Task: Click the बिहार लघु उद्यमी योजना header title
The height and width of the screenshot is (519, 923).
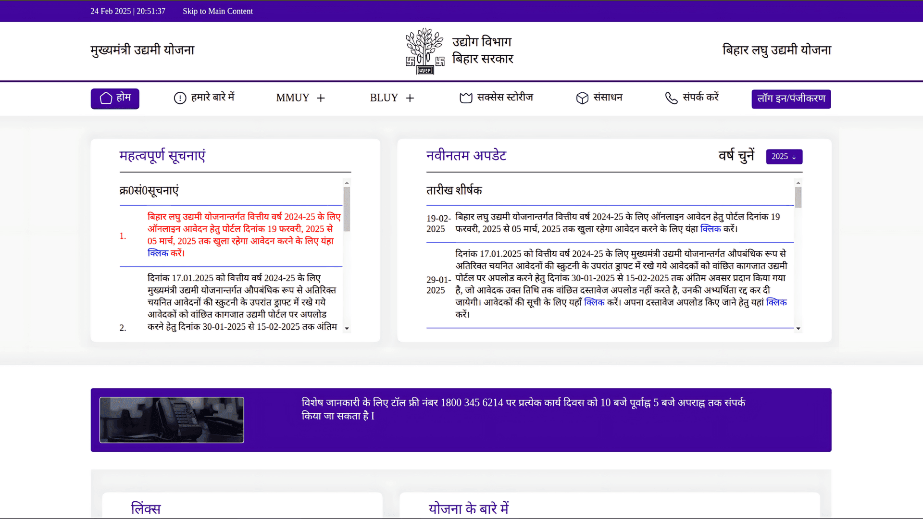Action: (x=776, y=50)
